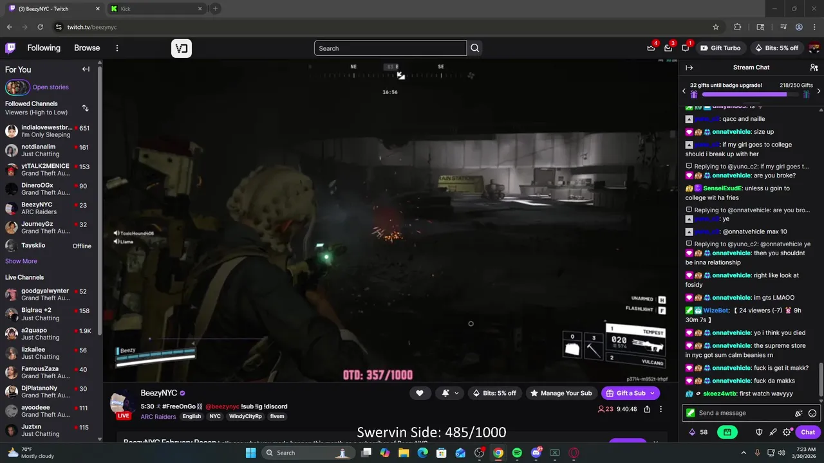Image resolution: width=824 pixels, height=463 pixels.
Task: Click Bits 5% off below the video
Action: (x=494, y=393)
